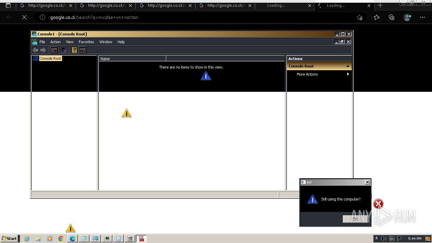
Task: Add this page to favorites star icon
Action: (x=359, y=17)
